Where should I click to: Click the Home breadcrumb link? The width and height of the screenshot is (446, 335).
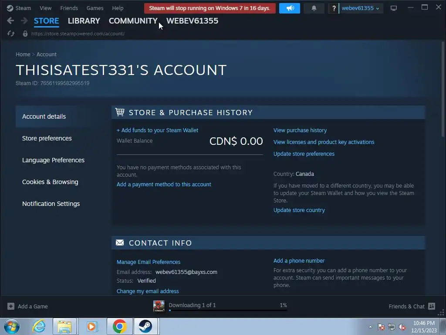pos(23,54)
